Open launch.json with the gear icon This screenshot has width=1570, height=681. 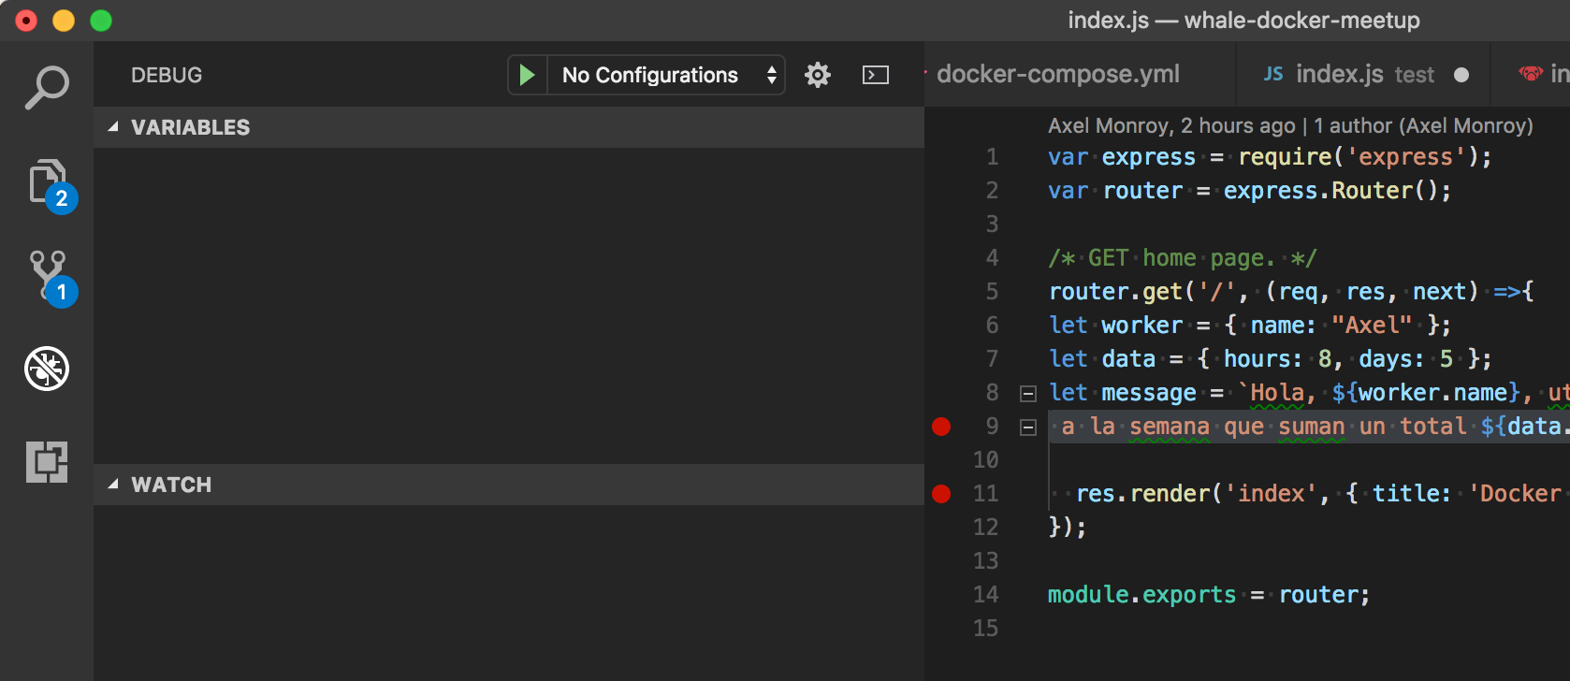point(818,75)
